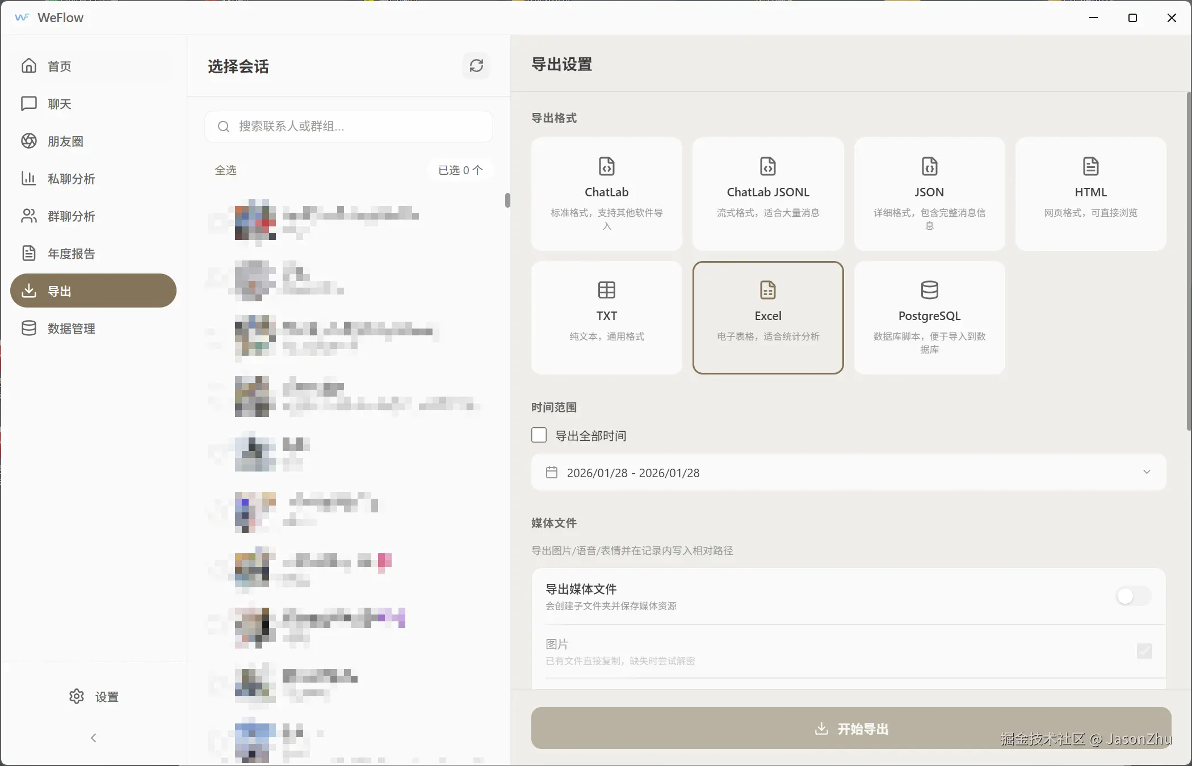Screen dimensions: 1192x766
Task: Click the refresh conversations icon
Action: pyautogui.click(x=476, y=66)
